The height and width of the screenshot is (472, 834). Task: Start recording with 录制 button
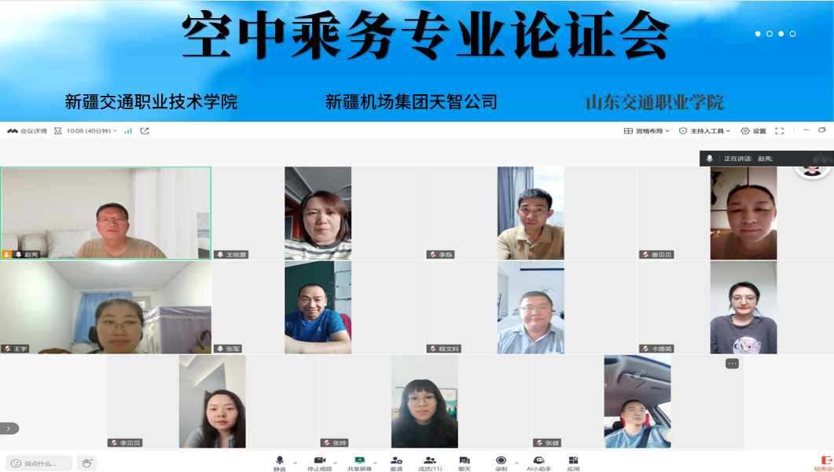501,463
